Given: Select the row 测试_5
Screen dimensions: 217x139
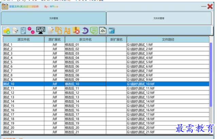Looking at the screenshot, I should (x=106, y=62).
